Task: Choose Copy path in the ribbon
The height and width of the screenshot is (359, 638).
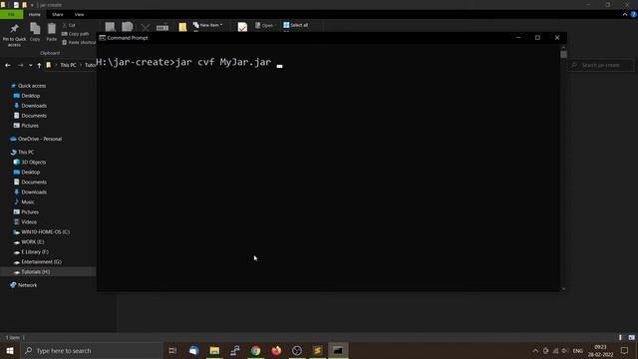Action: pyautogui.click(x=76, y=34)
